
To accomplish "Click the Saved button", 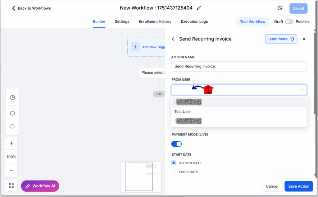I will [x=298, y=8].
